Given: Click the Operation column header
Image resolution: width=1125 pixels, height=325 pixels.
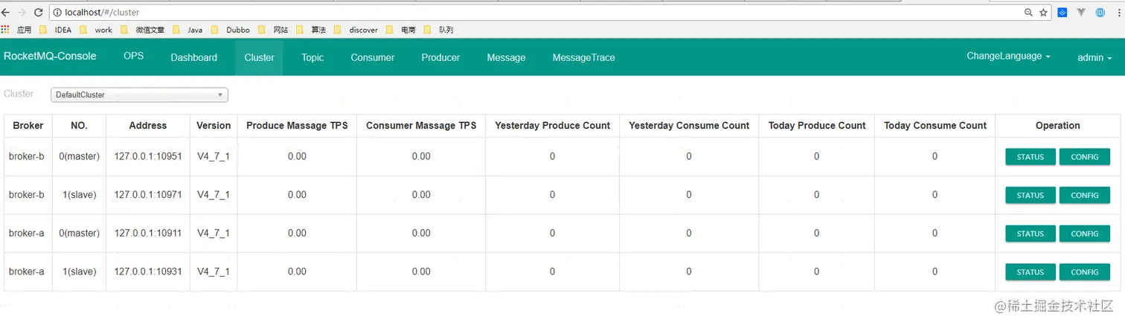Looking at the screenshot, I should tap(1057, 126).
